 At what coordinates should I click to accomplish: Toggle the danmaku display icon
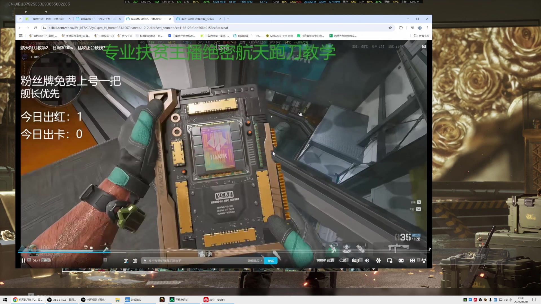coord(126,261)
